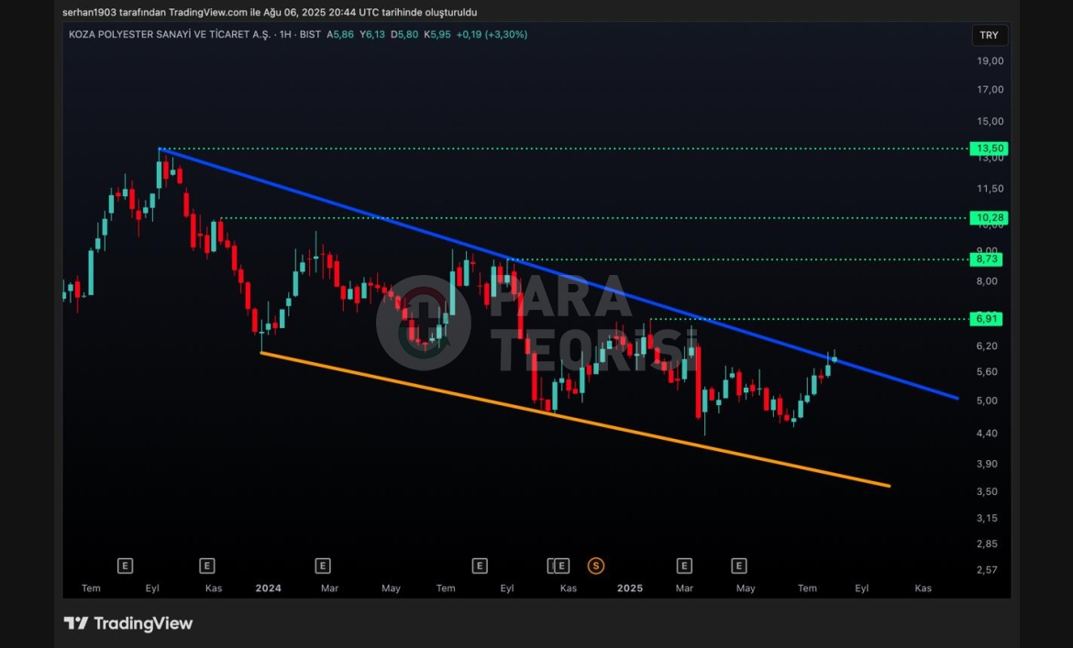Open the TRY currency selector
This screenshot has width=1073, height=648.
pyautogui.click(x=989, y=36)
